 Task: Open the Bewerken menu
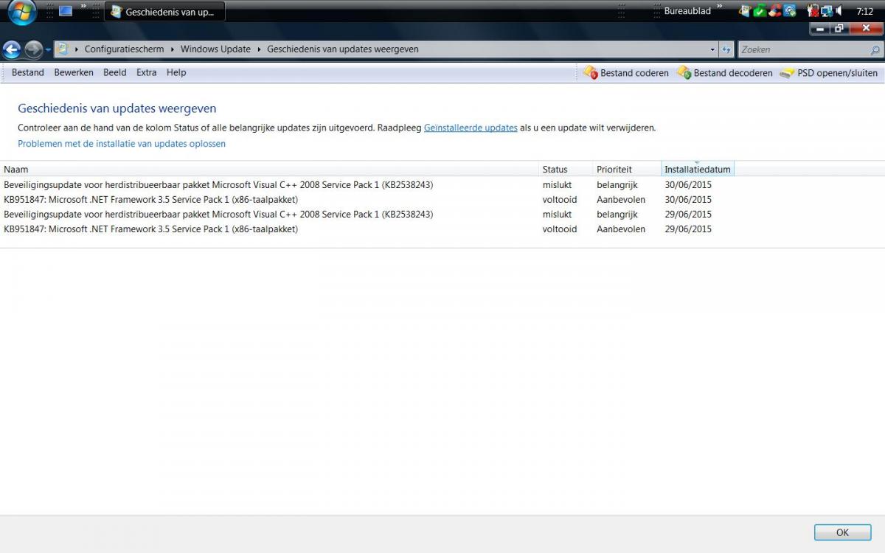coord(74,72)
